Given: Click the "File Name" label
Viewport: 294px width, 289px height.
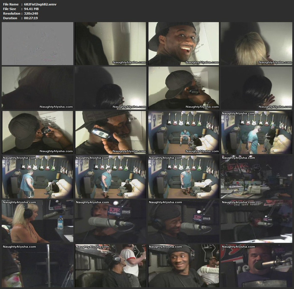Looking at the screenshot, I should tap(11, 4).
